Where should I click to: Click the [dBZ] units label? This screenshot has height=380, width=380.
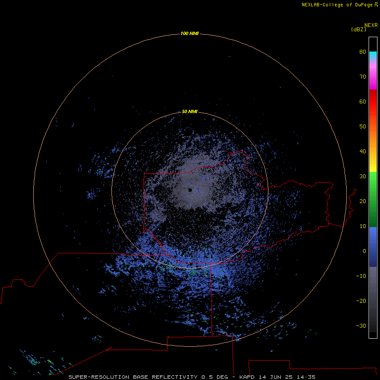point(358,29)
